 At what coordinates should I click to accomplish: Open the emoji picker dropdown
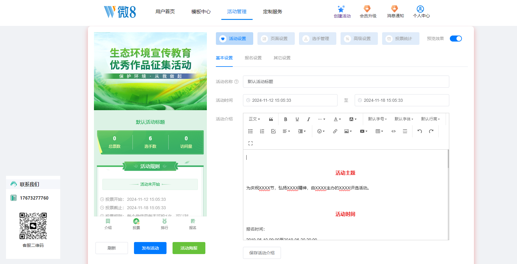[321, 131]
